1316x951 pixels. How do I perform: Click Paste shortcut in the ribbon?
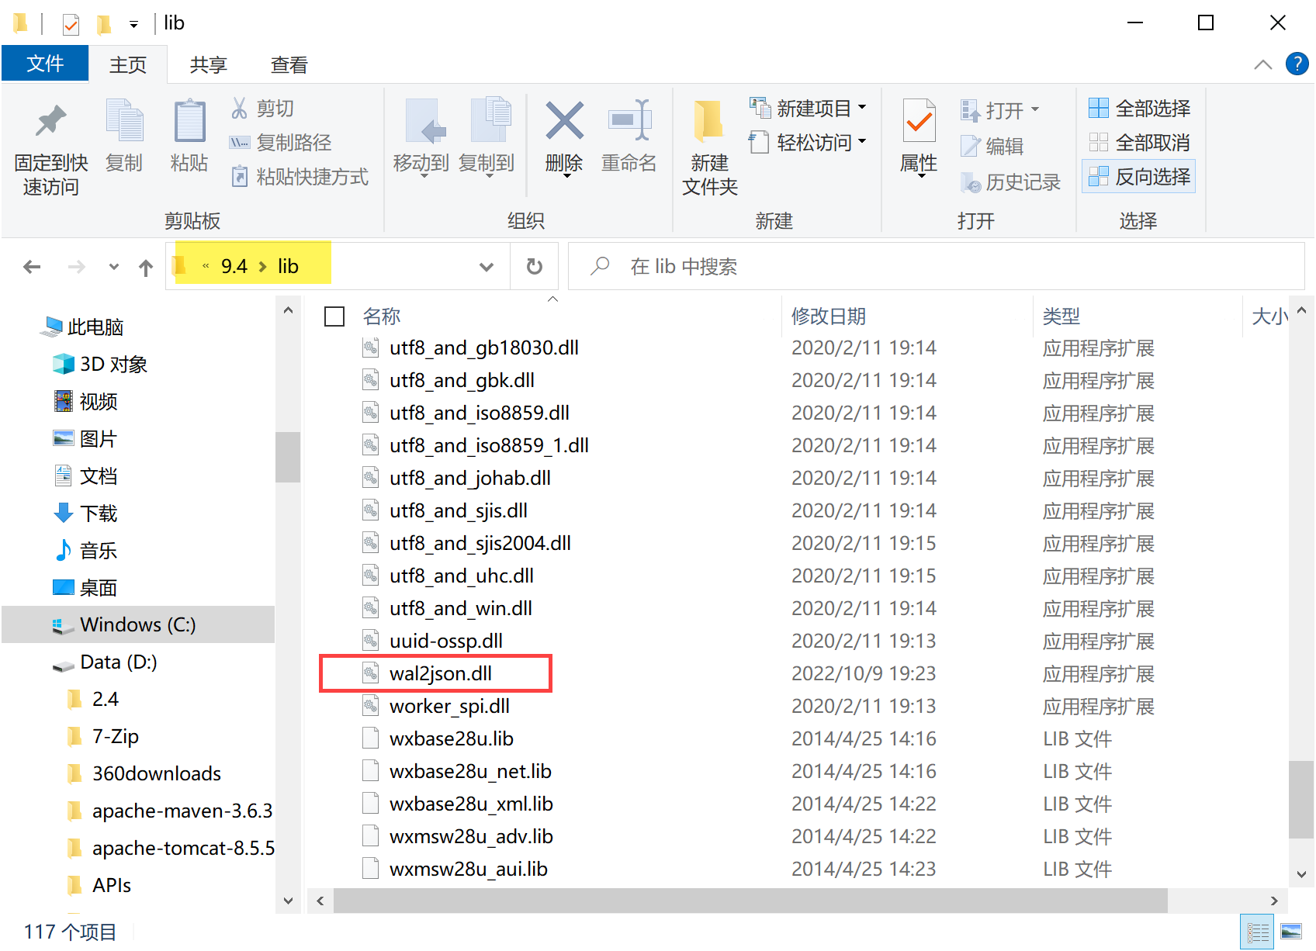[x=299, y=177]
